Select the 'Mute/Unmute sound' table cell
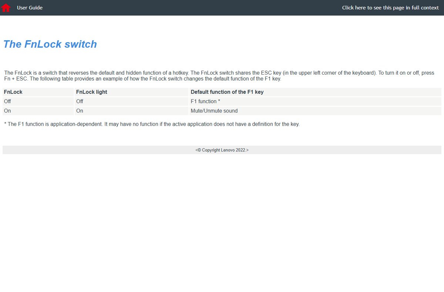The height and width of the screenshot is (292, 444). (x=315, y=111)
